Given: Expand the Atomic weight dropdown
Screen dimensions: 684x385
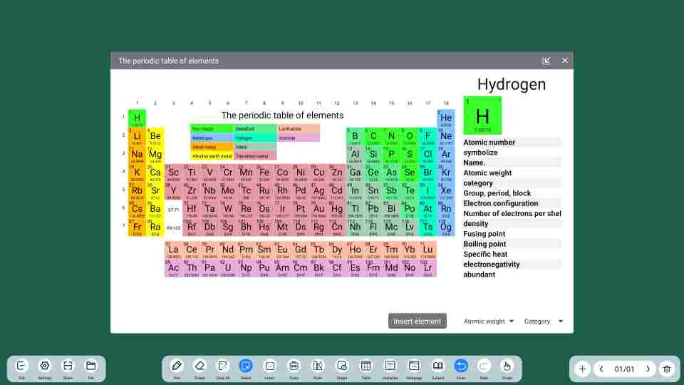Looking at the screenshot, I should (x=489, y=322).
